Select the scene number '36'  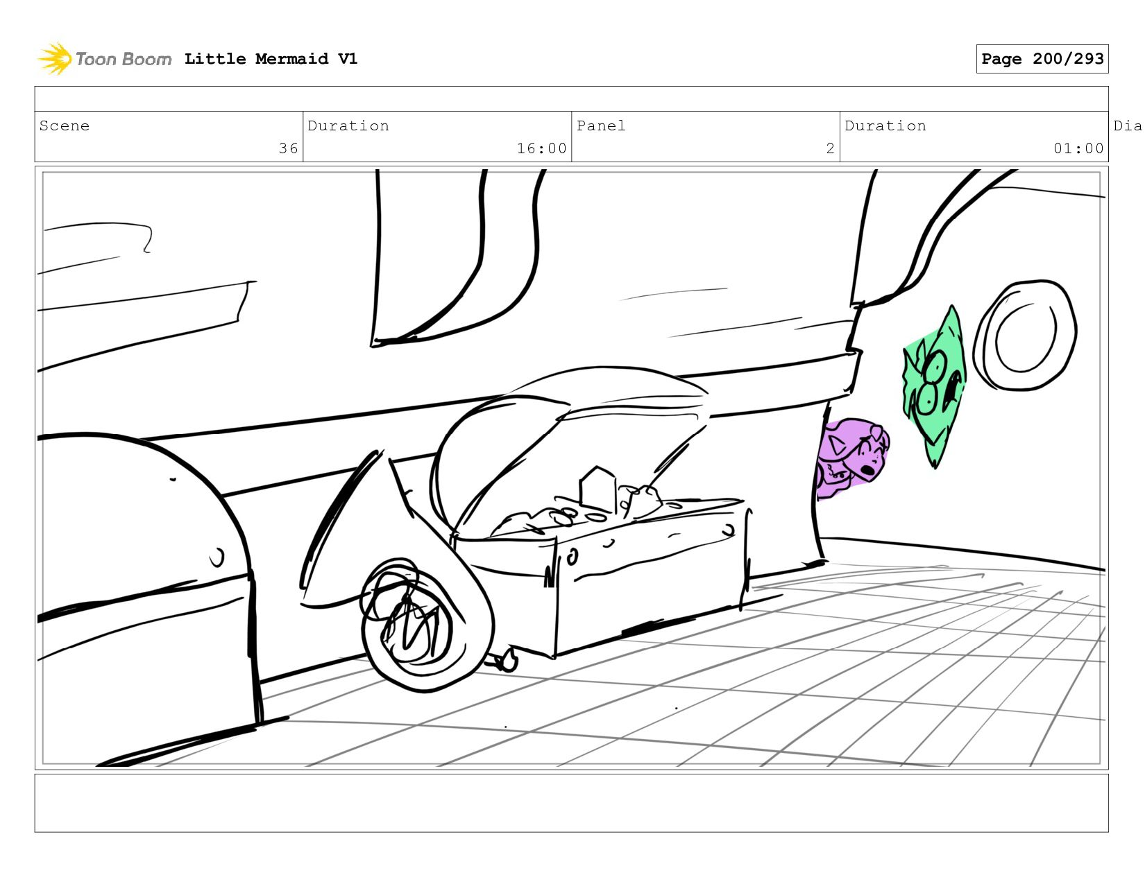[288, 148]
